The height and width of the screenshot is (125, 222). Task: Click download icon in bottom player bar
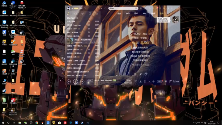point(140,81)
